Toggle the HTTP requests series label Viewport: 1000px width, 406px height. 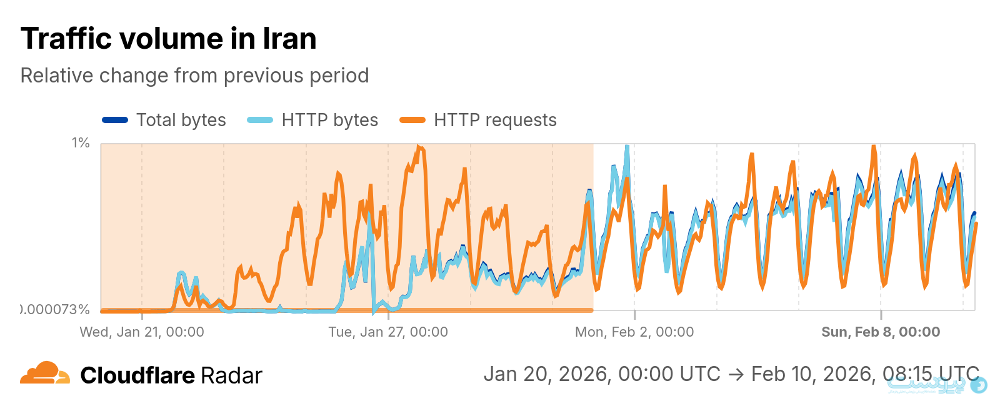point(495,120)
